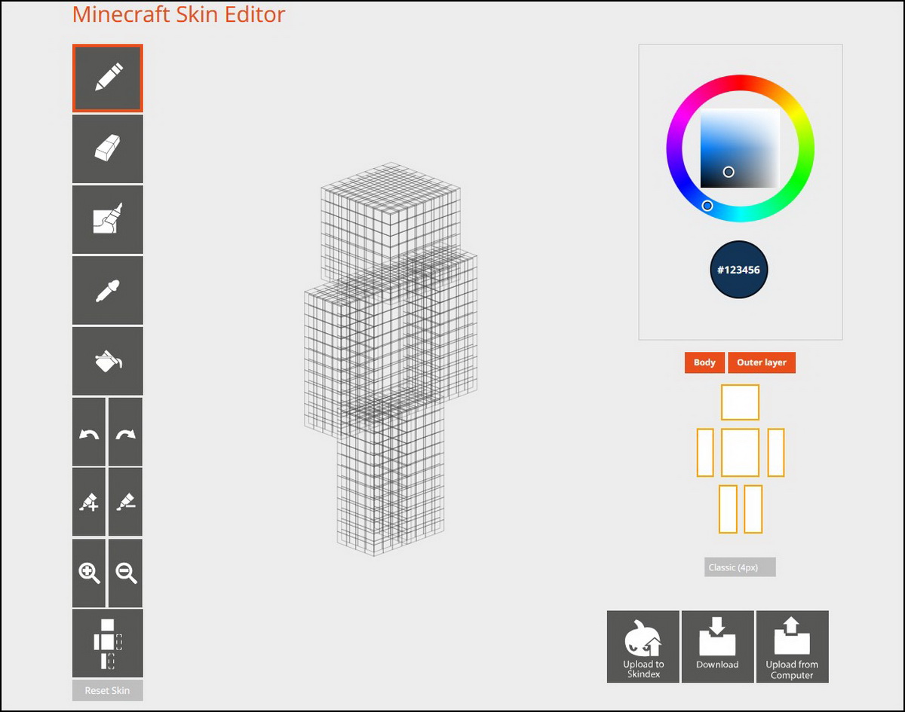The image size is (905, 712).
Task: Toggle the Outer layer visibility
Action: pyautogui.click(x=762, y=362)
